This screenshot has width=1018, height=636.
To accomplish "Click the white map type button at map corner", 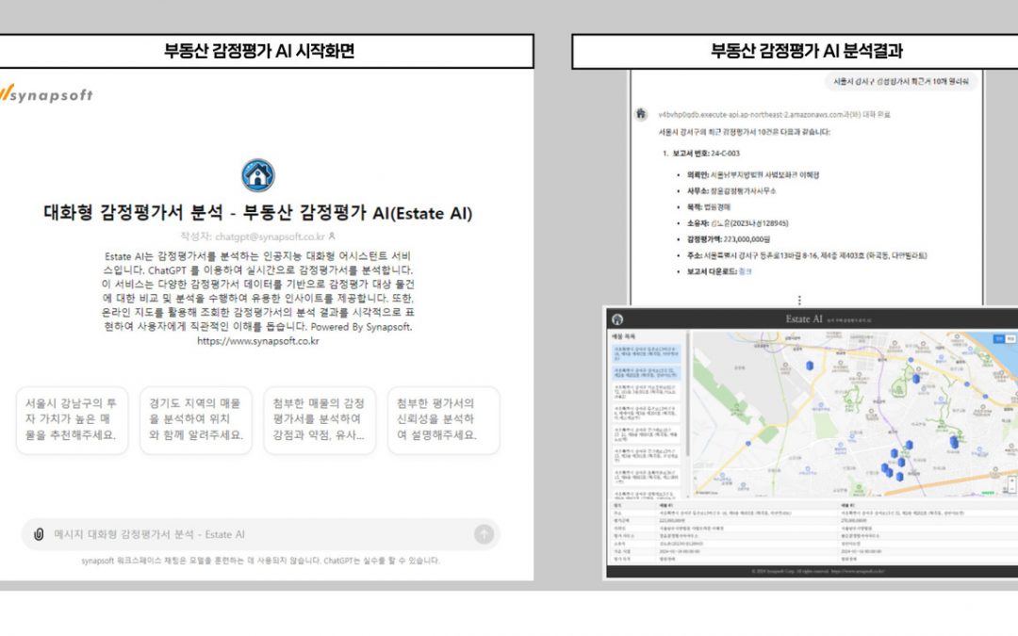I will click(1010, 339).
